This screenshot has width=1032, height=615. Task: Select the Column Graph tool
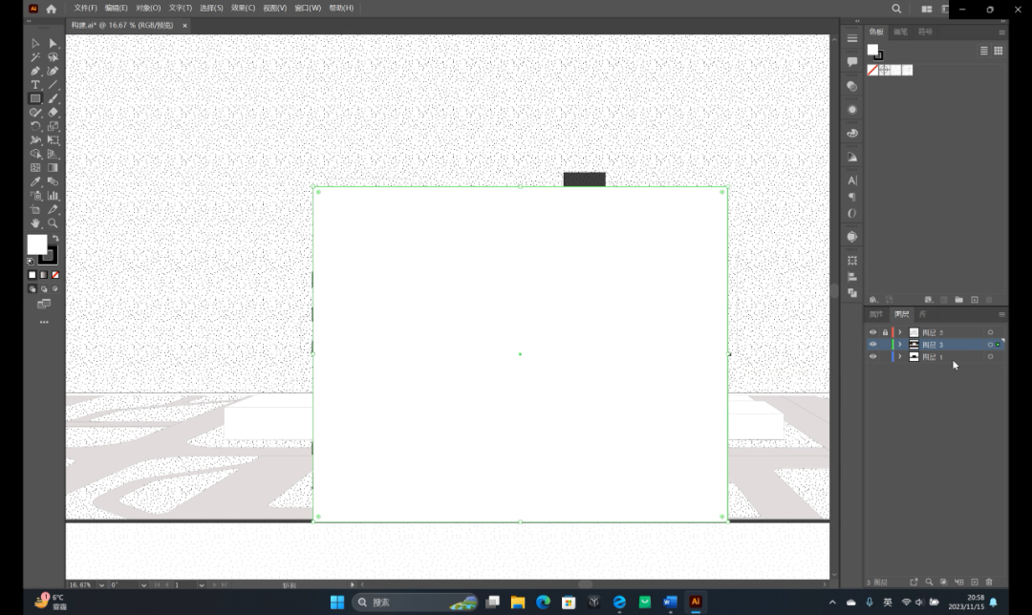point(54,196)
